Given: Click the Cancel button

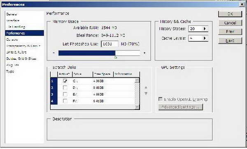Looking at the screenshot, I should coord(230,23).
